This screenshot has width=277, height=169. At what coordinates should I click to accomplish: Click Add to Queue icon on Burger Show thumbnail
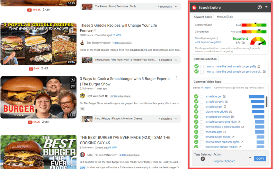pos(73,86)
